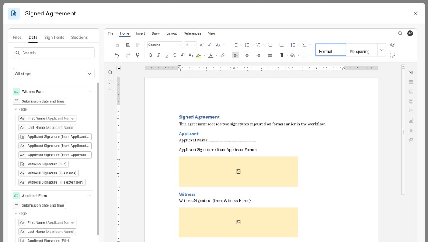Open image settings in right sidebar
The height and width of the screenshot is (242, 428).
411,91
